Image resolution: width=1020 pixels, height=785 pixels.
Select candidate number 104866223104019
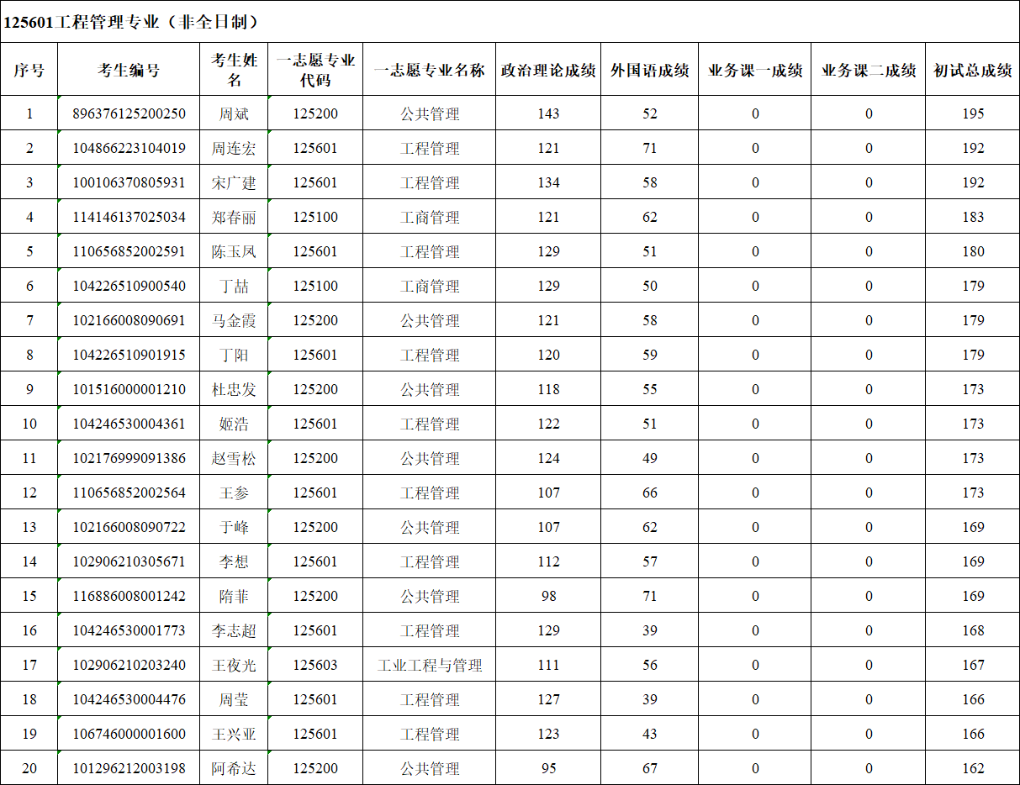tap(129, 149)
